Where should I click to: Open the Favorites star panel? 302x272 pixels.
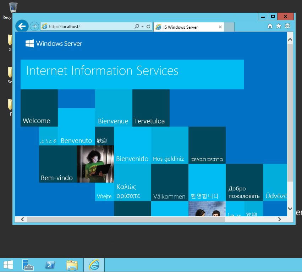coord(279,26)
